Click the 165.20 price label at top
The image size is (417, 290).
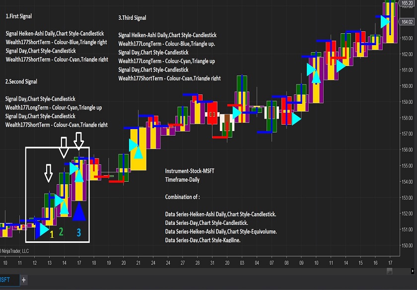coord(408,3)
